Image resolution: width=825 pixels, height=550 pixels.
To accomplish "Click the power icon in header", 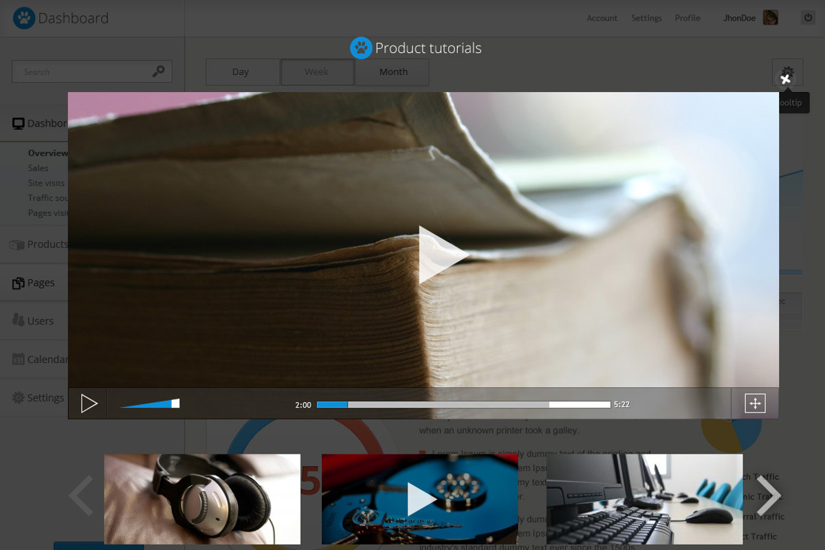I will point(808,18).
